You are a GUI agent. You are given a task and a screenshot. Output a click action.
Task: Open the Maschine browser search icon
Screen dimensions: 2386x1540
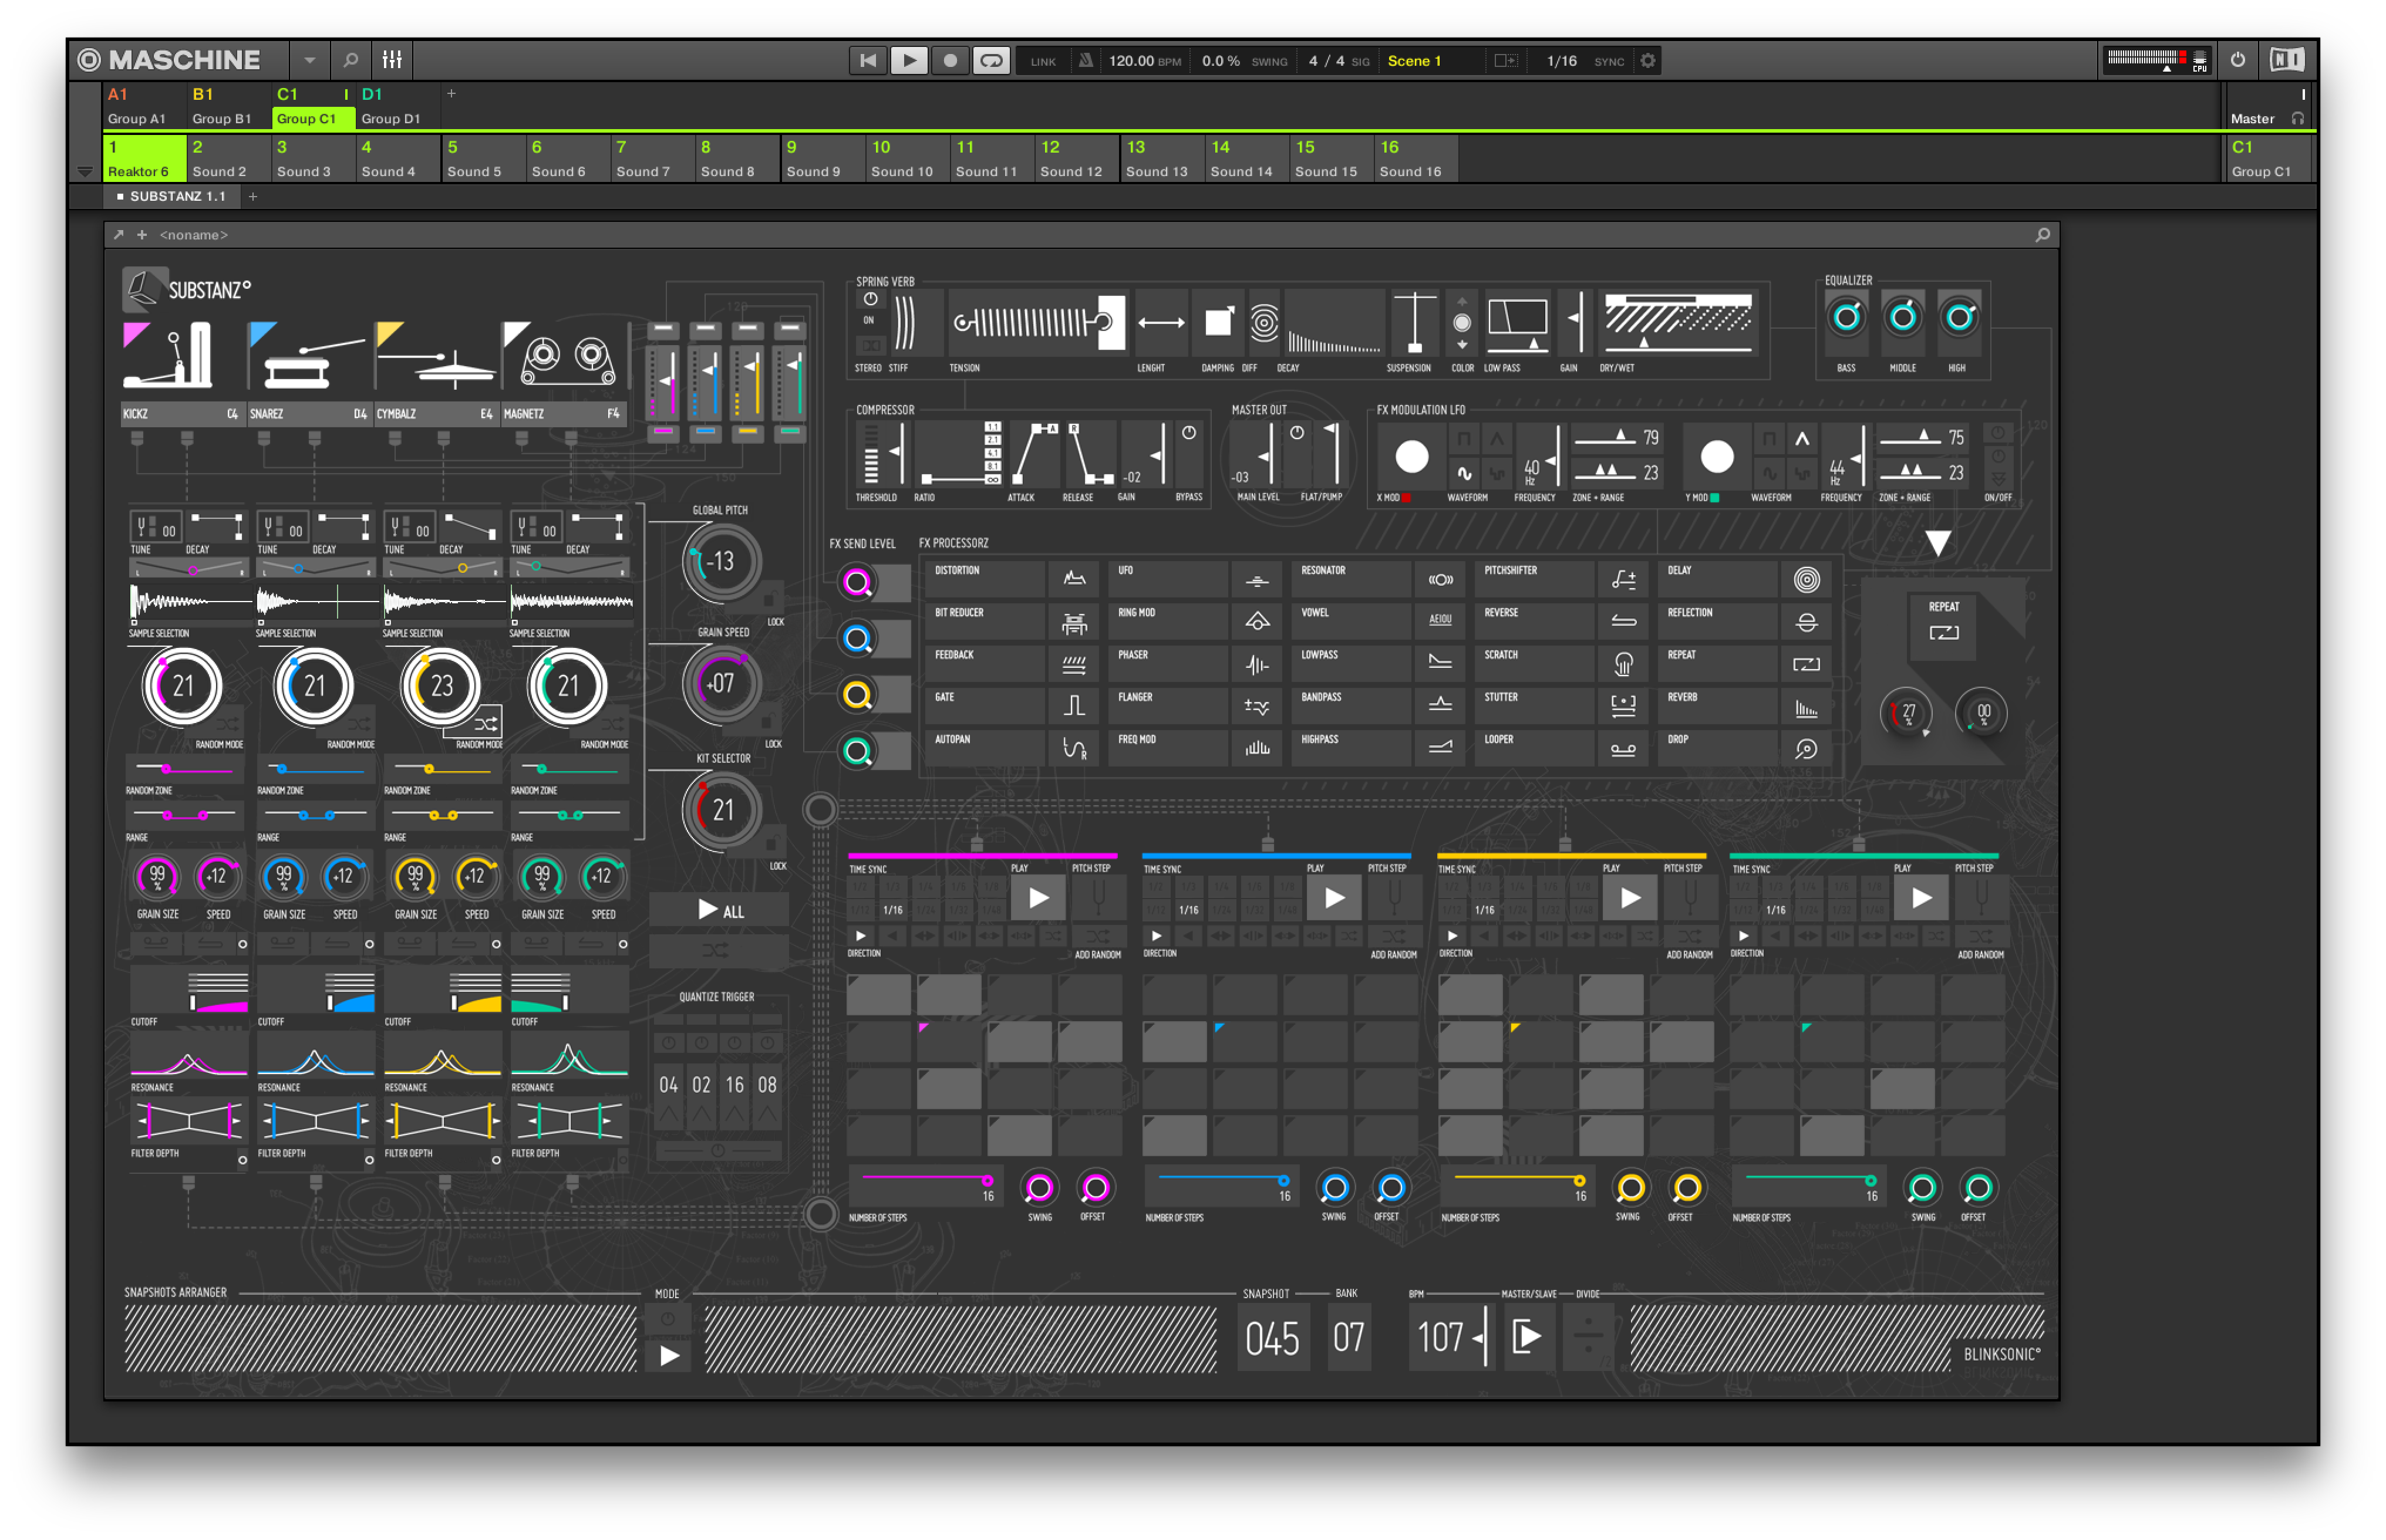click(350, 60)
